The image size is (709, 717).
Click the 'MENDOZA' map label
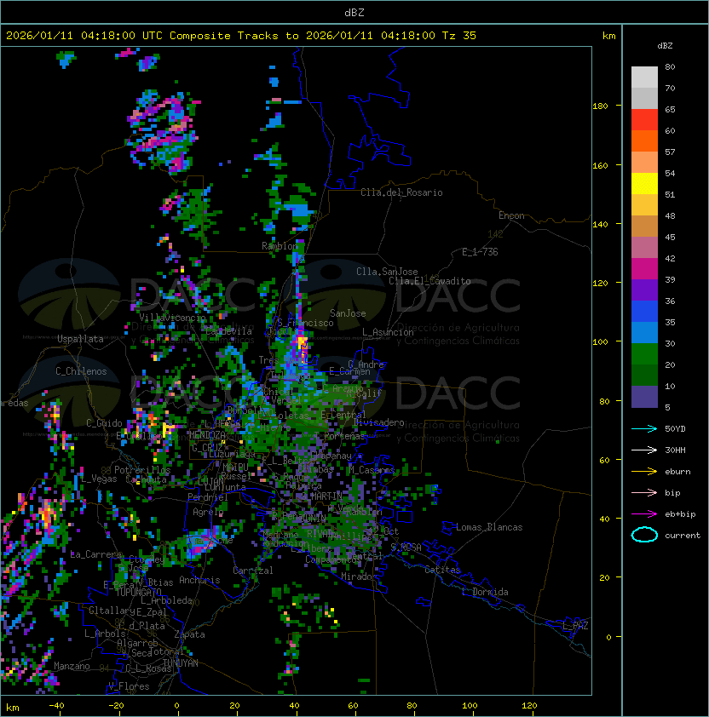pos(207,435)
